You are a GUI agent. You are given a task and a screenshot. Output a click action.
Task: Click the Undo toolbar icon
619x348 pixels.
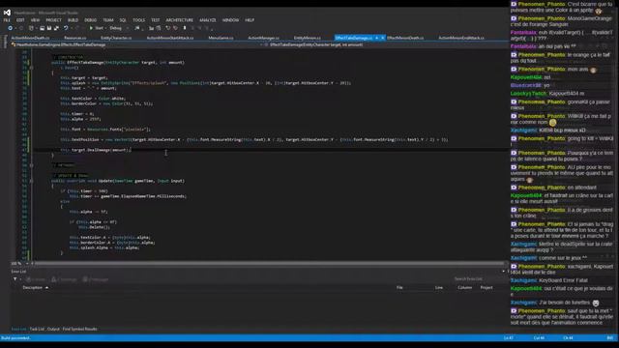[x=66, y=28]
